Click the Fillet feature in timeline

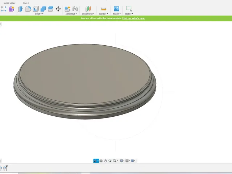click(4, 168)
